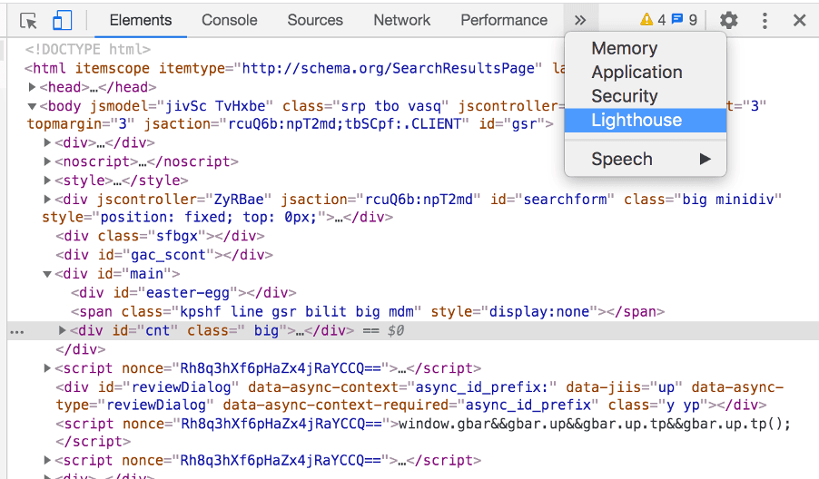Collapse the div id main node
Viewport: 819px width, 479px height.
[x=47, y=274]
